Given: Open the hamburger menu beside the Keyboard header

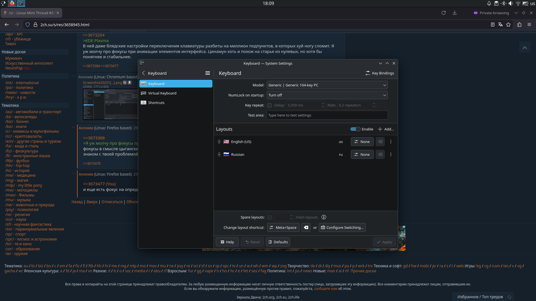Looking at the screenshot, I should click(x=207, y=73).
